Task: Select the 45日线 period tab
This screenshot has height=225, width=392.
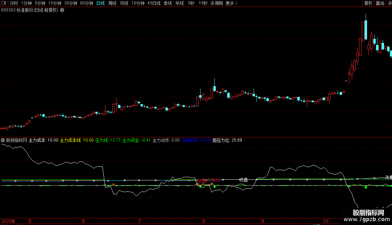Action: 154,3
